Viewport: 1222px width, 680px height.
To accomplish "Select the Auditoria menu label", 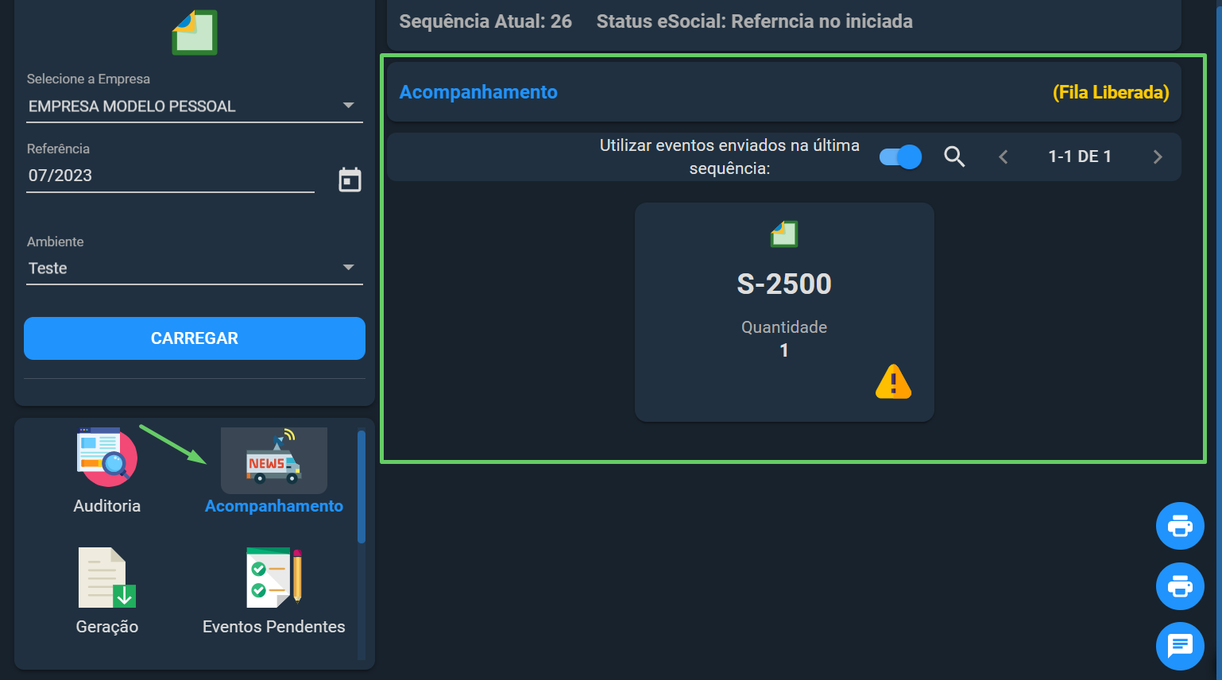I will point(107,506).
